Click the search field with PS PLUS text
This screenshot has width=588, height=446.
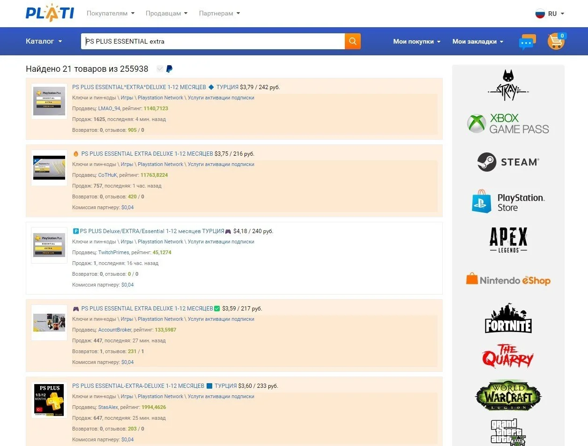point(213,41)
